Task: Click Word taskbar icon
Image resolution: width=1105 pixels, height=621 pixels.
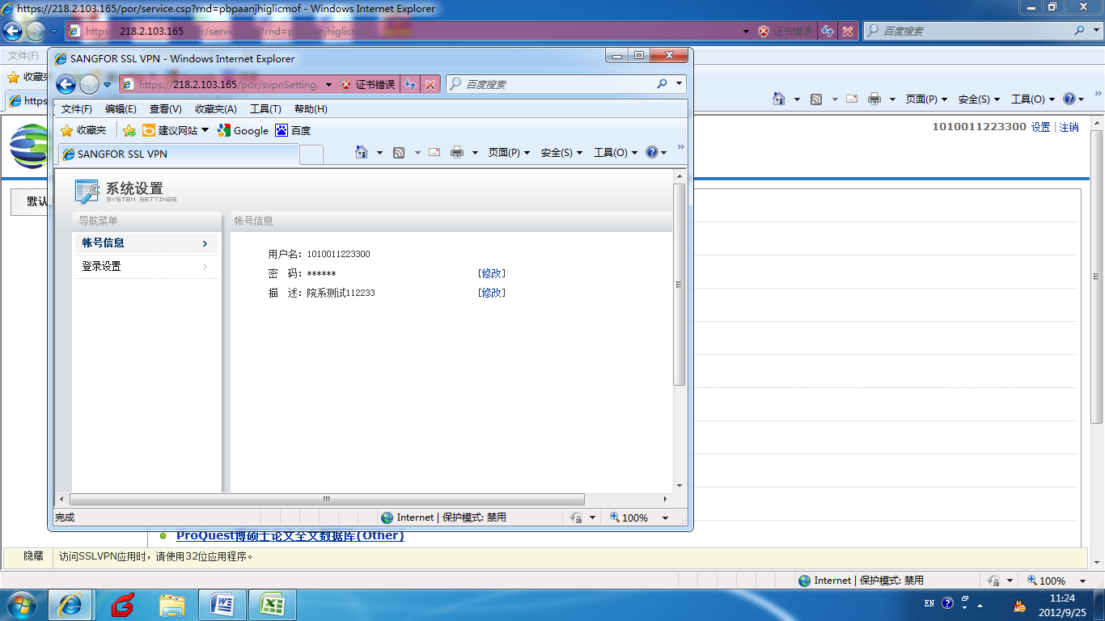Action: pos(222,605)
